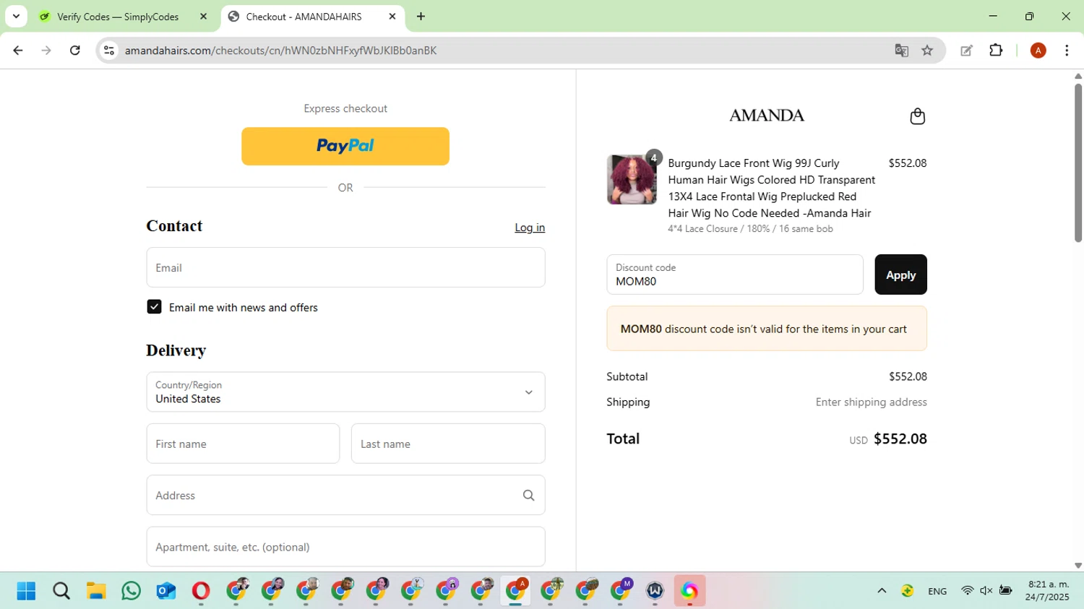The image size is (1084, 609).
Task: Click the scrollbar up arrow
Action: 1077,75
